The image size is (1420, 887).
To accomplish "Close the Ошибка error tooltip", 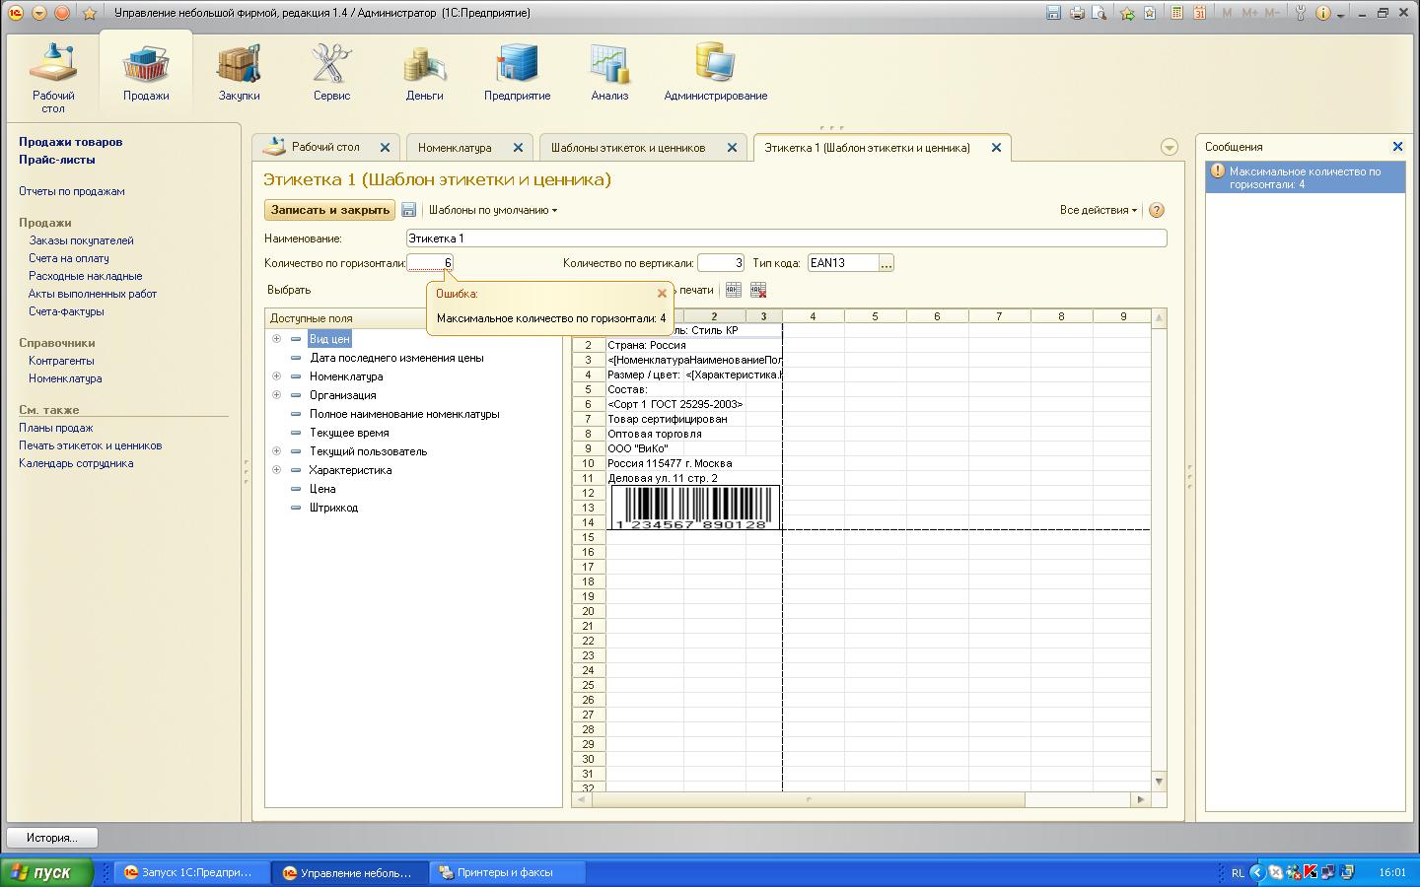I will coord(662,294).
